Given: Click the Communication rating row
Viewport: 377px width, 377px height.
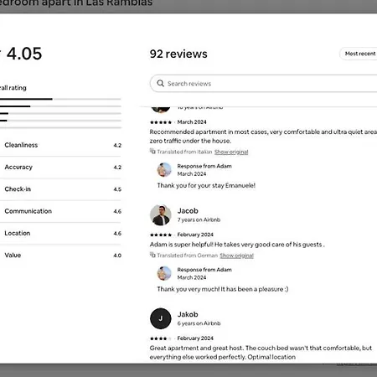Looking at the screenshot, I should pyautogui.click(x=60, y=211).
